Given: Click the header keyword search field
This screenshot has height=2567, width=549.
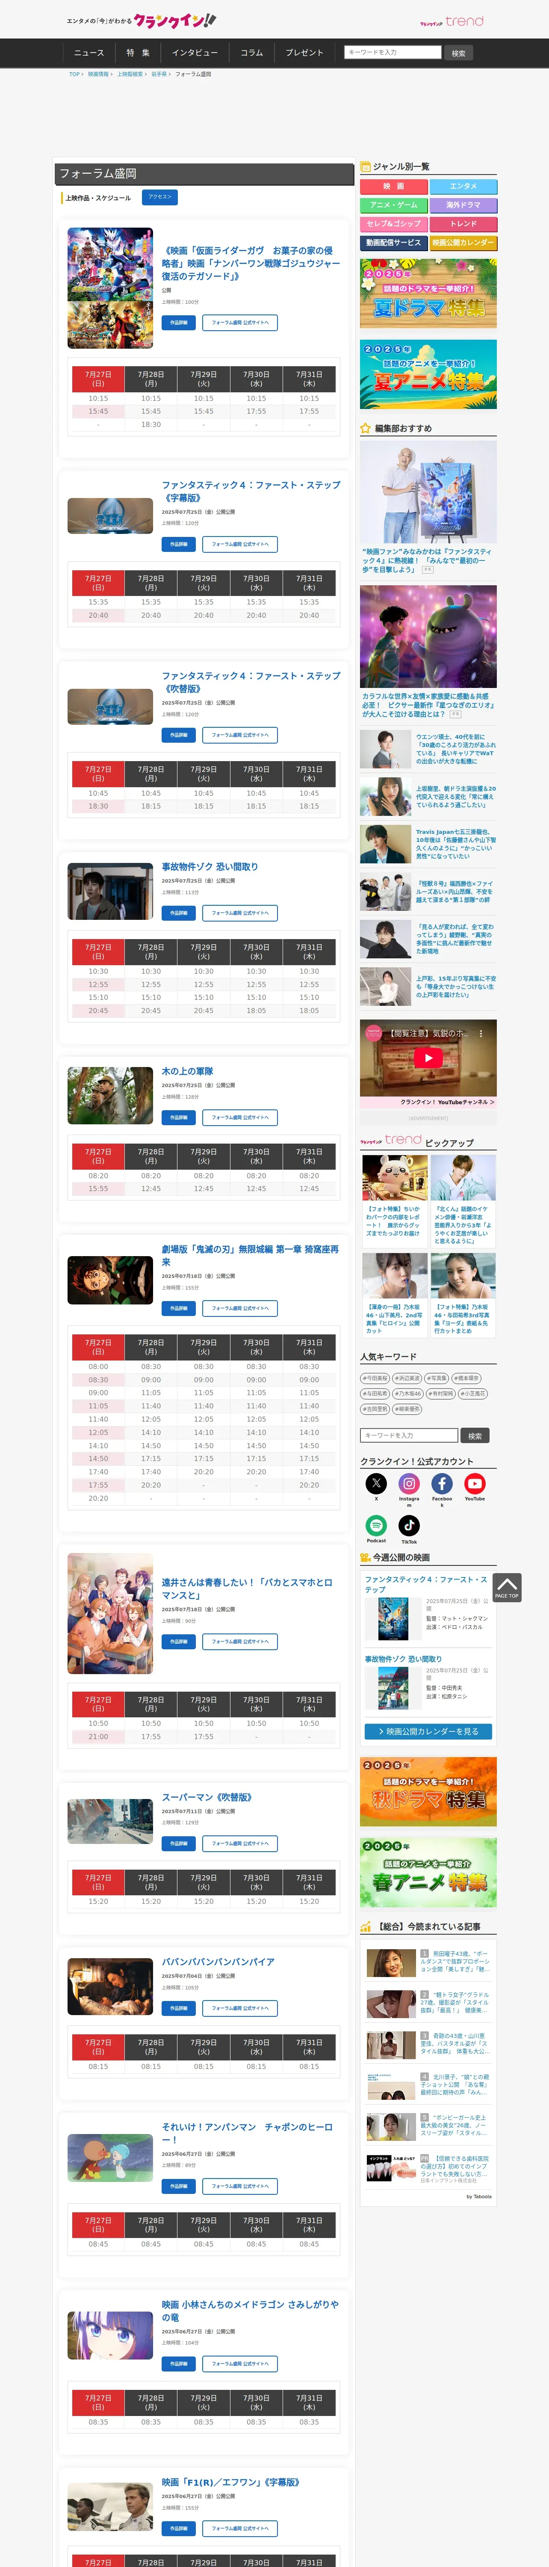Looking at the screenshot, I should click(392, 53).
